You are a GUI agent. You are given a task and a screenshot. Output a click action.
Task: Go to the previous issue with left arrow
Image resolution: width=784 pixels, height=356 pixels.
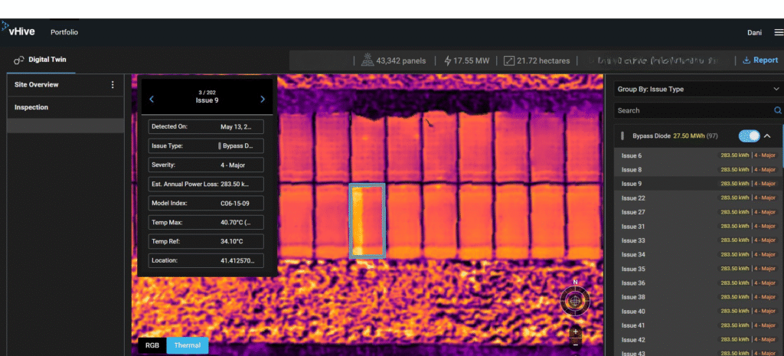point(152,99)
